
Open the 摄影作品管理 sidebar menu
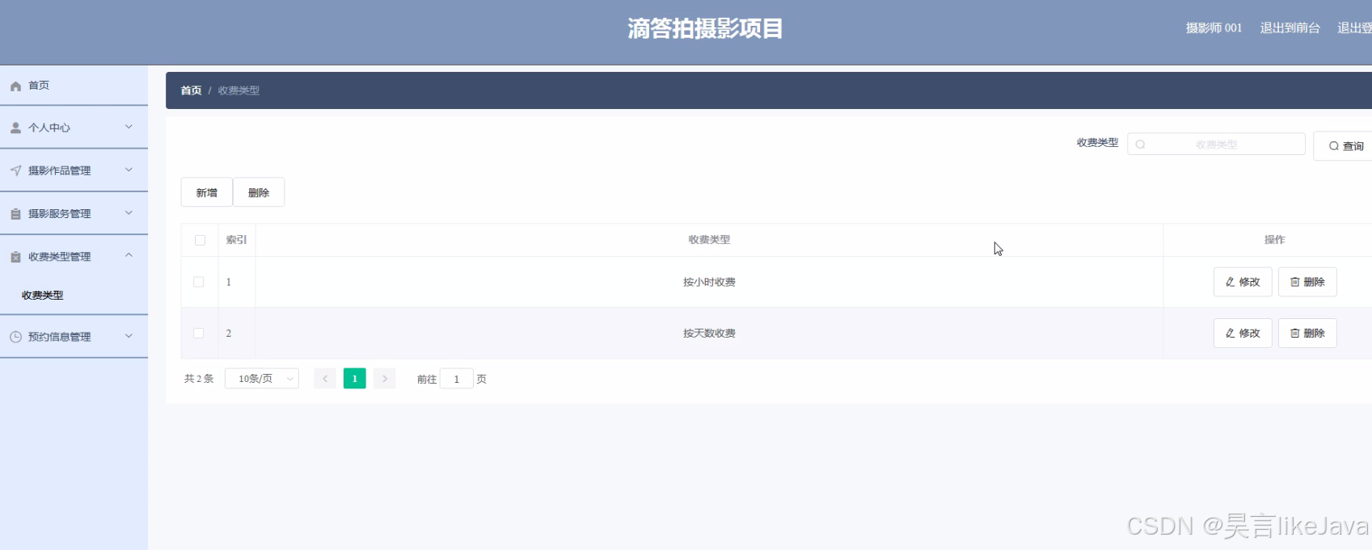click(x=74, y=170)
